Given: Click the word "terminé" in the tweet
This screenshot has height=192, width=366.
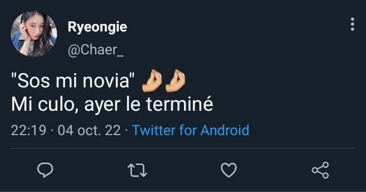Looking at the screenshot, I should (179, 104).
